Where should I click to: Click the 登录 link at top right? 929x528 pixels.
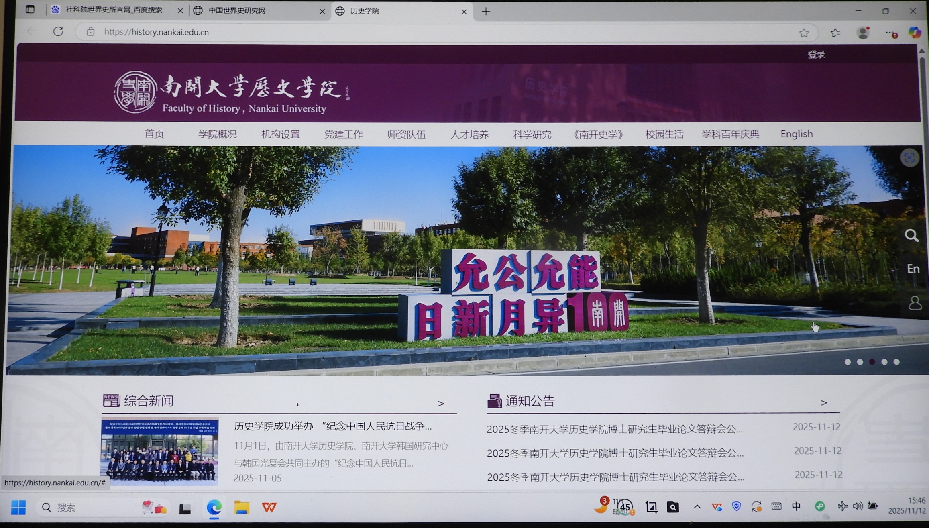pyautogui.click(x=816, y=54)
